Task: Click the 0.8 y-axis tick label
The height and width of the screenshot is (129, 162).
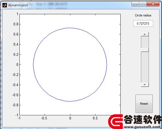Action: [16, 24]
